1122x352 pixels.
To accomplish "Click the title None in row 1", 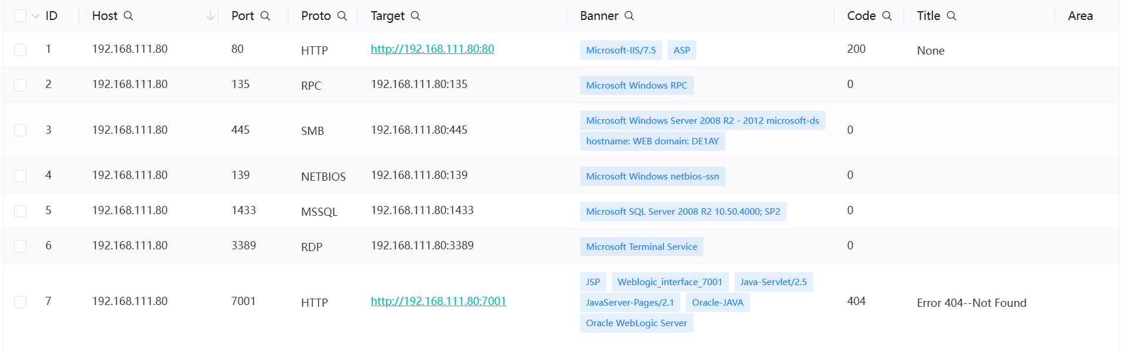I will click(930, 51).
